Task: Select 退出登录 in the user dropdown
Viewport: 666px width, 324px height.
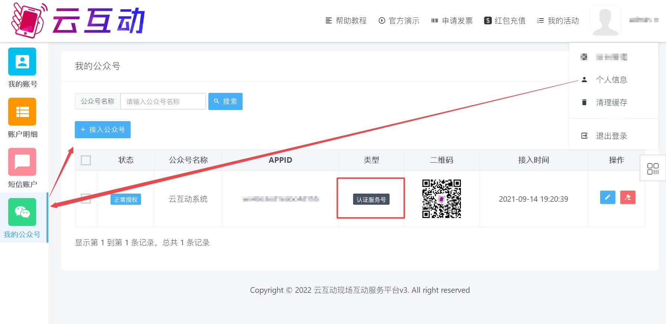Action: click(x=611, y=136)
